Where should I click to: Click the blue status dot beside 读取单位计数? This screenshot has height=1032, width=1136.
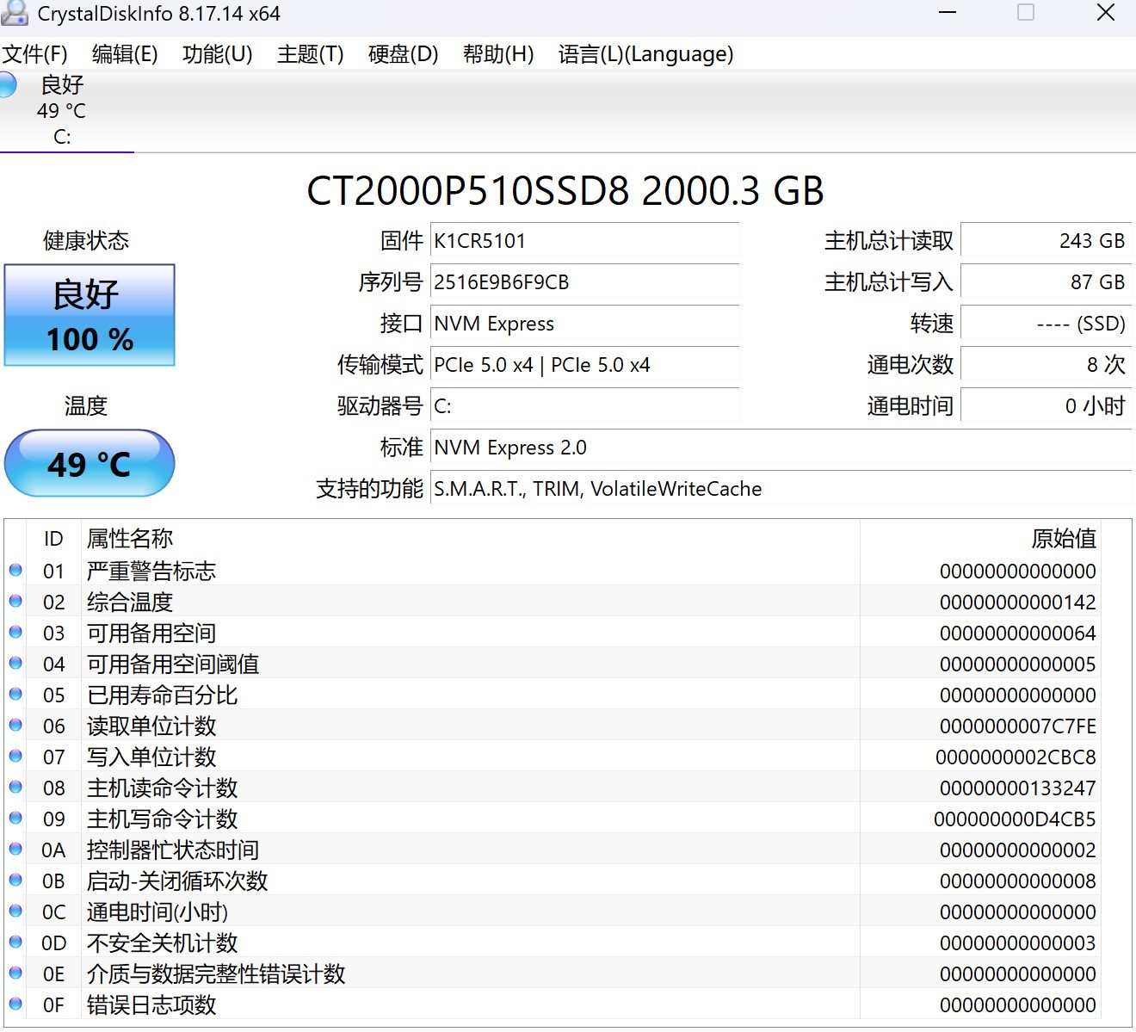coord(15,725)
